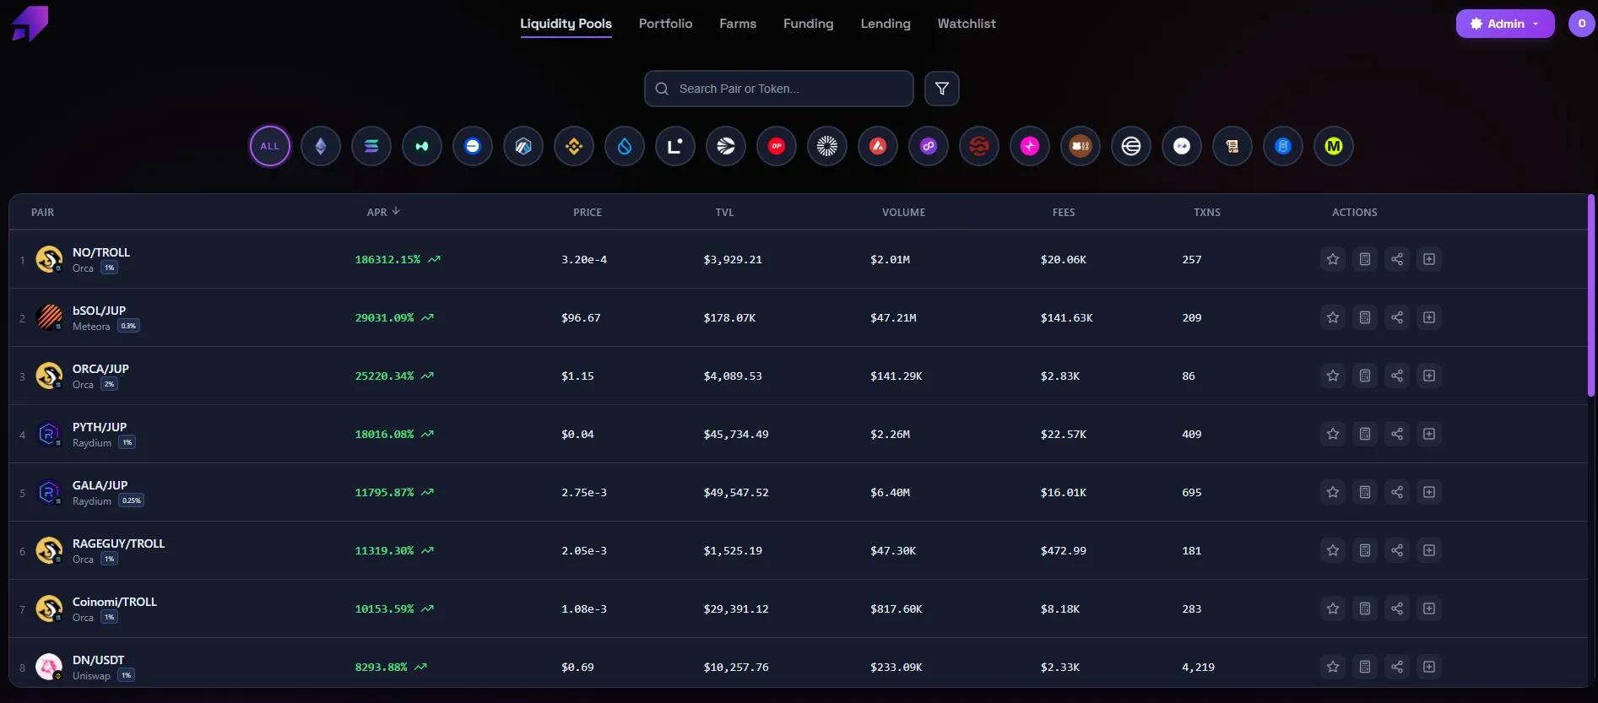
Task: Select the Linea 'L' chain filter icon
Action: click(x=675, y=146)
